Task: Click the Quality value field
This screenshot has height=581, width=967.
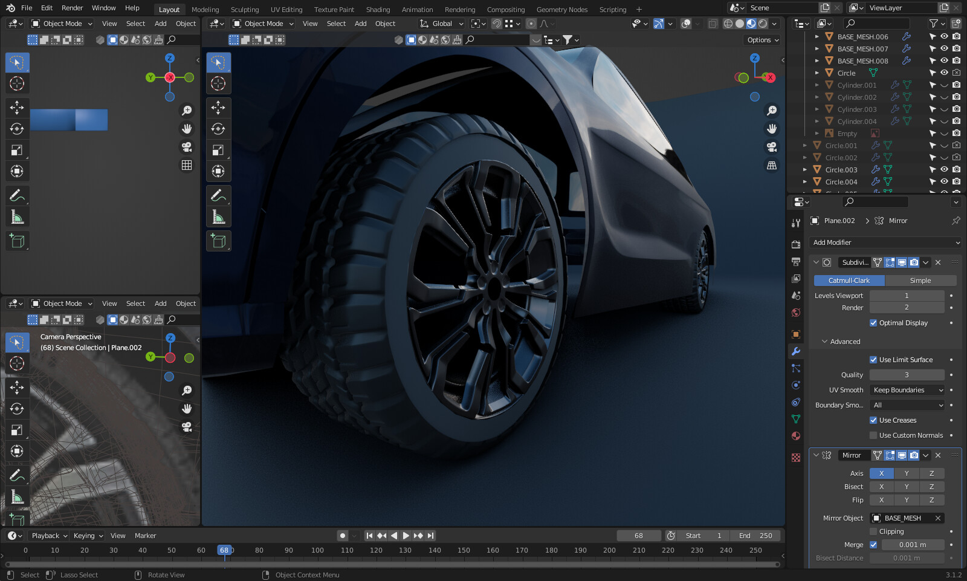Action: [907, 375]
